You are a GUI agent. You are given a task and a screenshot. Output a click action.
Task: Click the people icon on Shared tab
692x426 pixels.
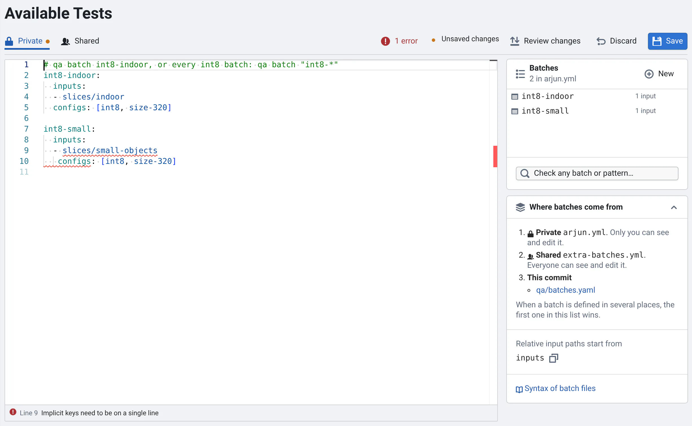[65, 42]
